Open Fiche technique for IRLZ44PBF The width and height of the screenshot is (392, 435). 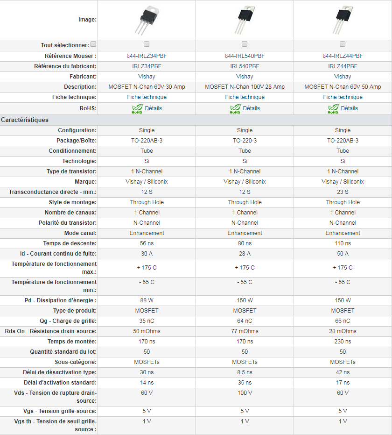(x=343, y=97)
